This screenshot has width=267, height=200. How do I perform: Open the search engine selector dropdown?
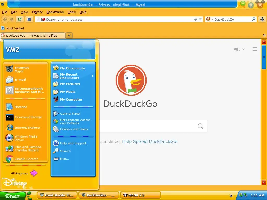click(x=209, y=19)
